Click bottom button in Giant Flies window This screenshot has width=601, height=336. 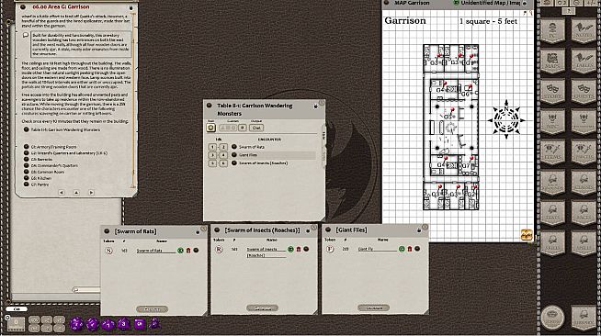tap(373, 308)
